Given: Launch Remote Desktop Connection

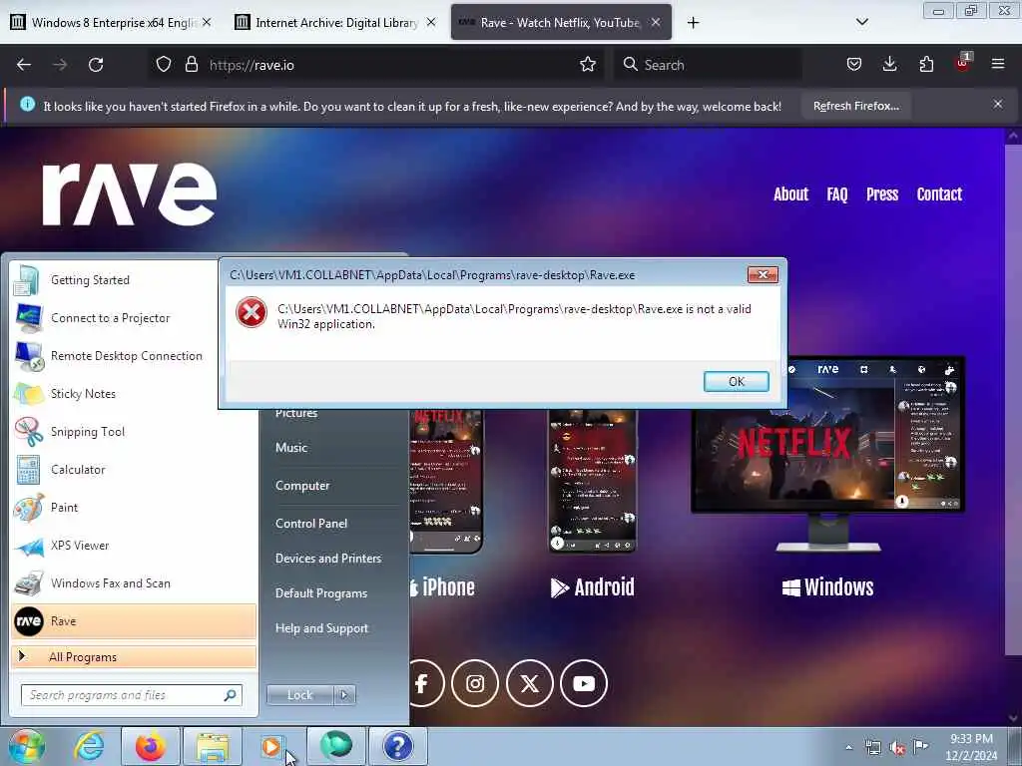Looking at the screenshot, I should click(115, 356).
